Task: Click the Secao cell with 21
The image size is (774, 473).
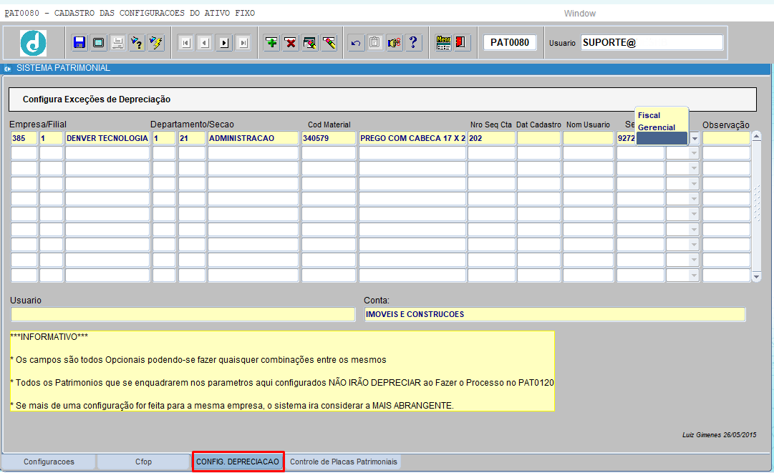Action: point(191,138)
